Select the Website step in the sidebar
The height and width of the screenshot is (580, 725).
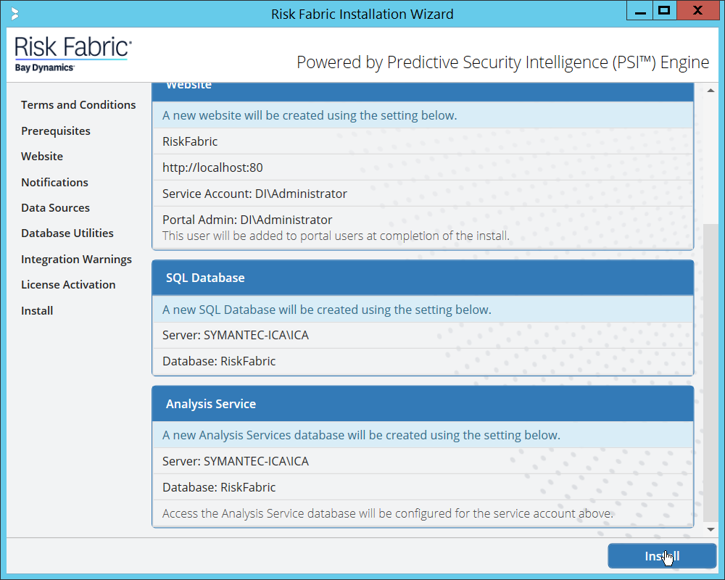click(42, 157)
